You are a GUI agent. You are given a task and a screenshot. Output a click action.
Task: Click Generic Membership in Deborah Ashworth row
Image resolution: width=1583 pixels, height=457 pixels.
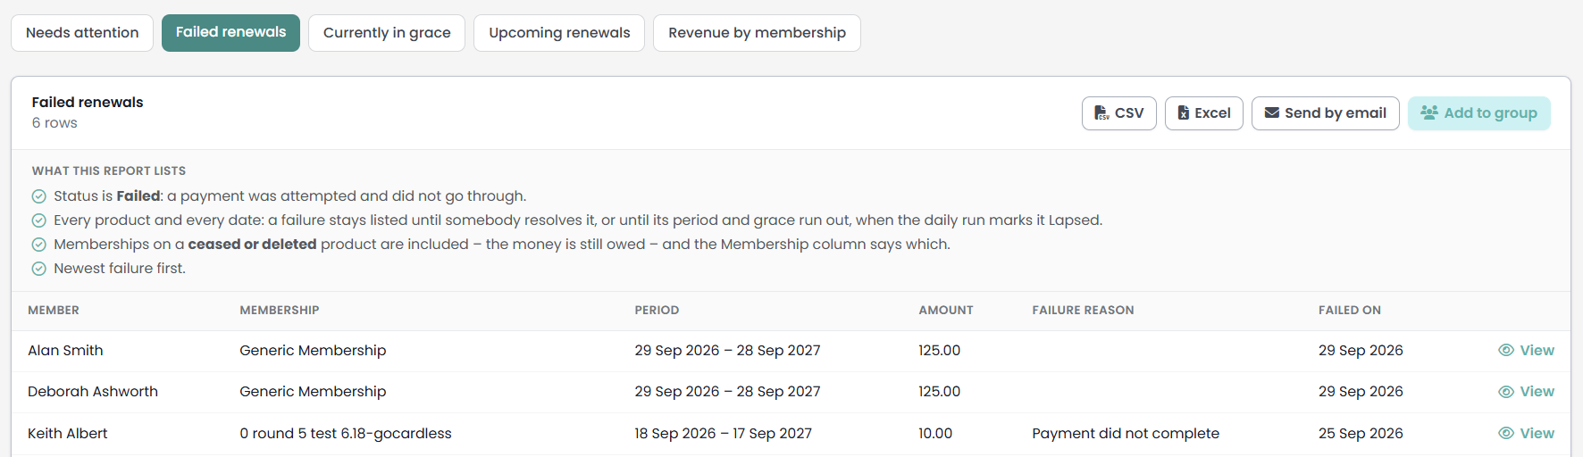[313, 392]
